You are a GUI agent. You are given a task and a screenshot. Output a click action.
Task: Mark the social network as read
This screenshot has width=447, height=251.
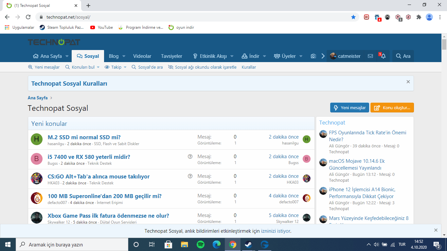[202, 67]
